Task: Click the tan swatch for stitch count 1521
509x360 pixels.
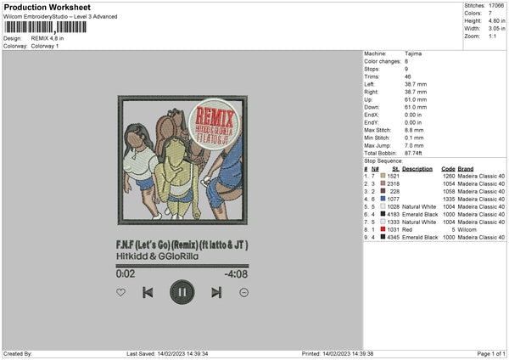Action: [383, 176]
